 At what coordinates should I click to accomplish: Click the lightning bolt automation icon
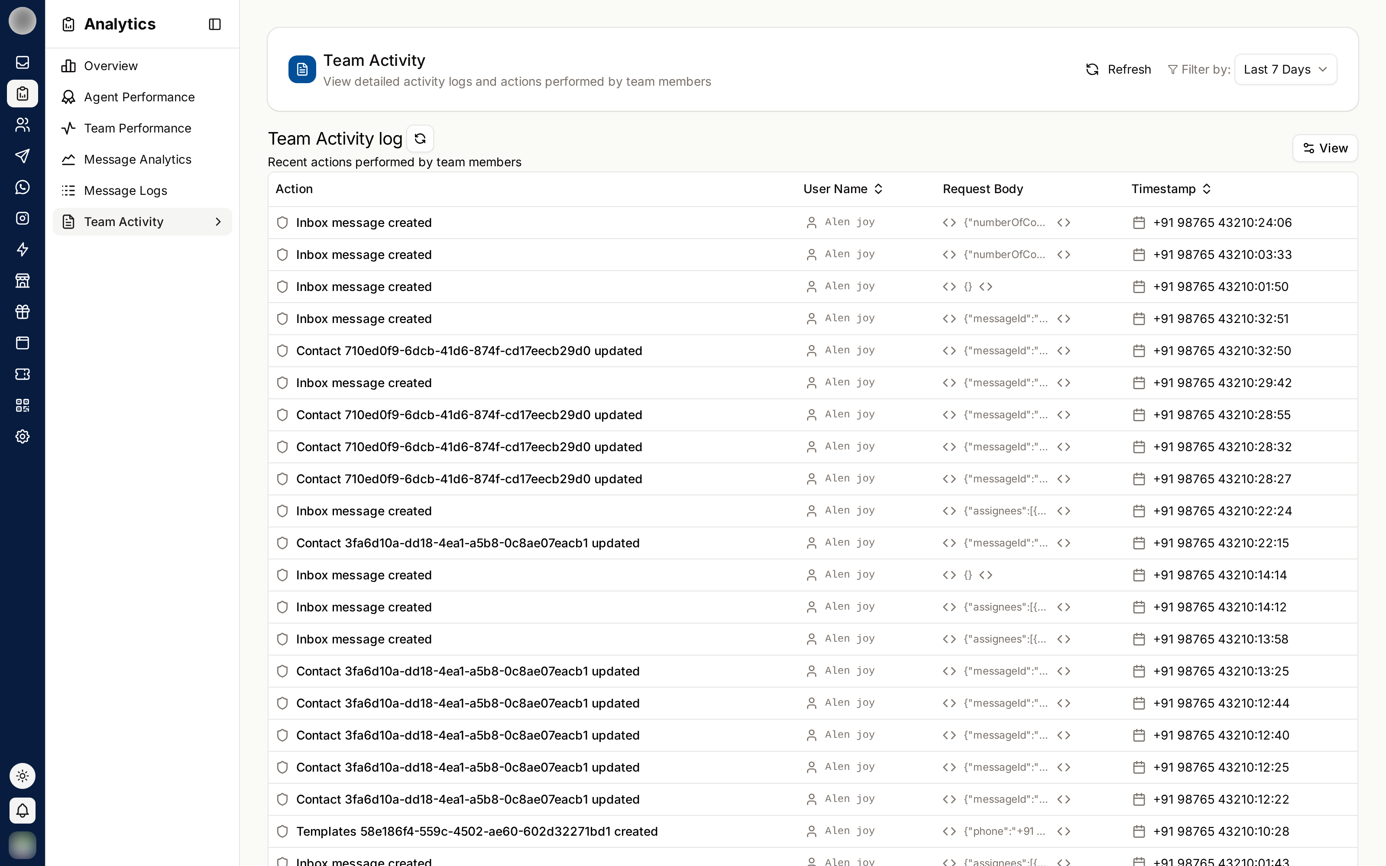[x=23, y=249]
